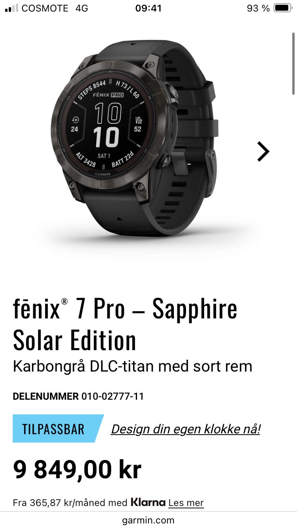The width and height of the screenshot is (297, 529).
Task: Click the Klarna logo
Action: [148, 502]
